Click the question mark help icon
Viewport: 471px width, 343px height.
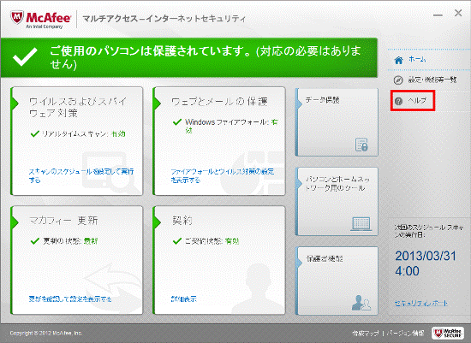pos(398,101)
